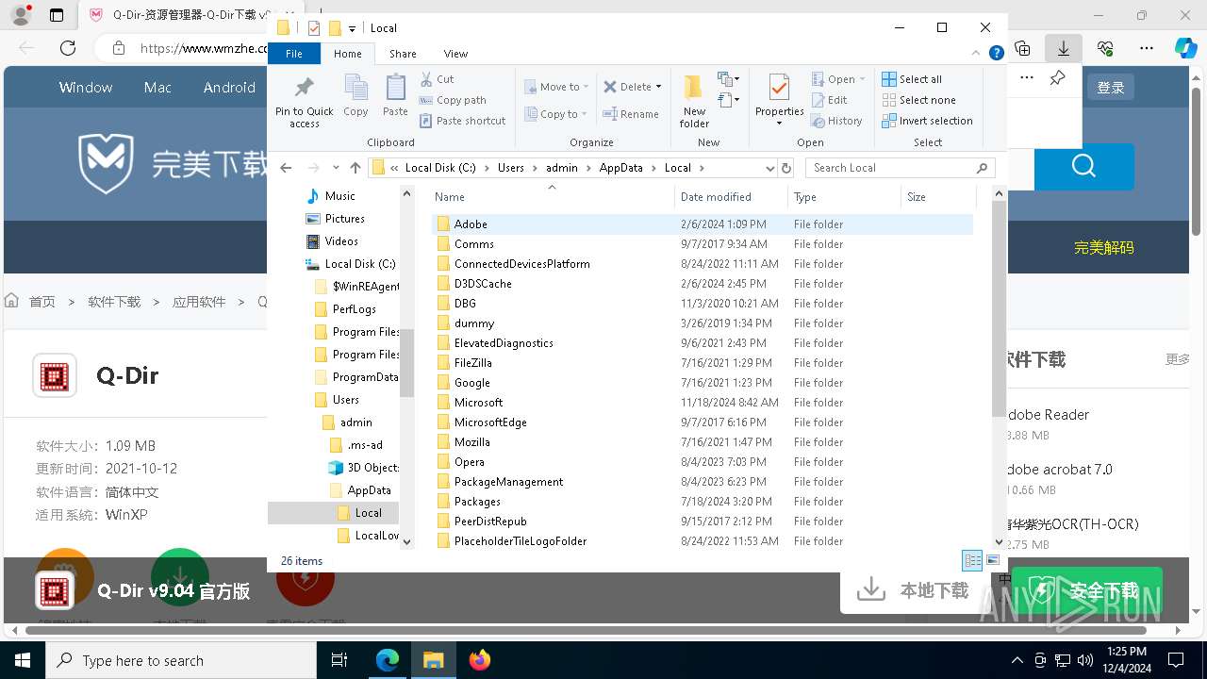Select the Adobe folder

click(702, 224)
